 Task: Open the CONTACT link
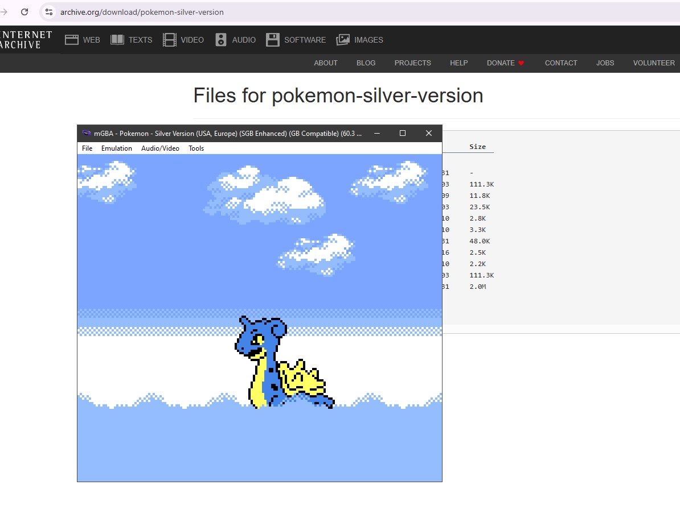[561, 63]
